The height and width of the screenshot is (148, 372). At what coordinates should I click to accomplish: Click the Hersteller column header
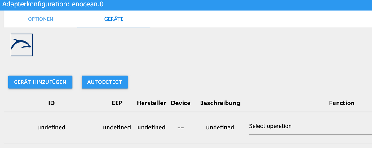point(151,103)
